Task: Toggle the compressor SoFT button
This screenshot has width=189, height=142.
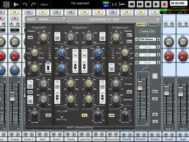Action: pyautogui.click(x=129, y=35)
